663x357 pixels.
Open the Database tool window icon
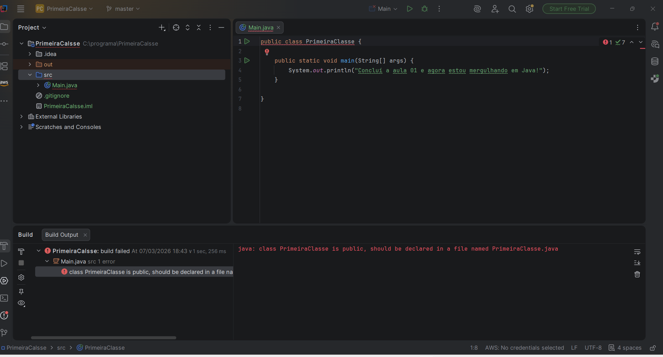[655, 62]
